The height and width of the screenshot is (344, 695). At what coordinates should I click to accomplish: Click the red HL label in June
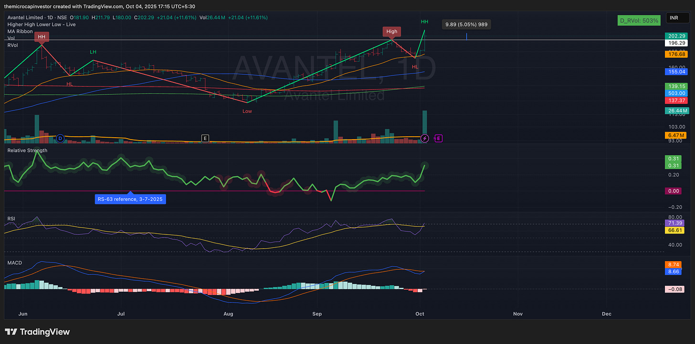[x=70, y=84]
